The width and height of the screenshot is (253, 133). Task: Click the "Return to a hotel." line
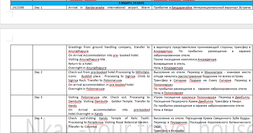80,64
